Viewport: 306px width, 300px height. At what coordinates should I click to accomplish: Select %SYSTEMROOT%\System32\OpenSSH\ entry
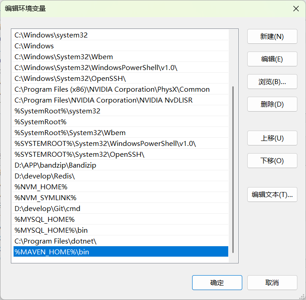tap(121, 154)
